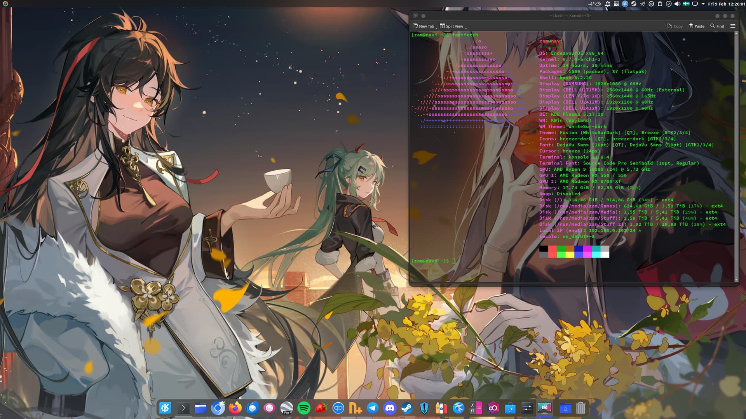
Task: Launch Firefox from the dock
Action: click(235, 408)
